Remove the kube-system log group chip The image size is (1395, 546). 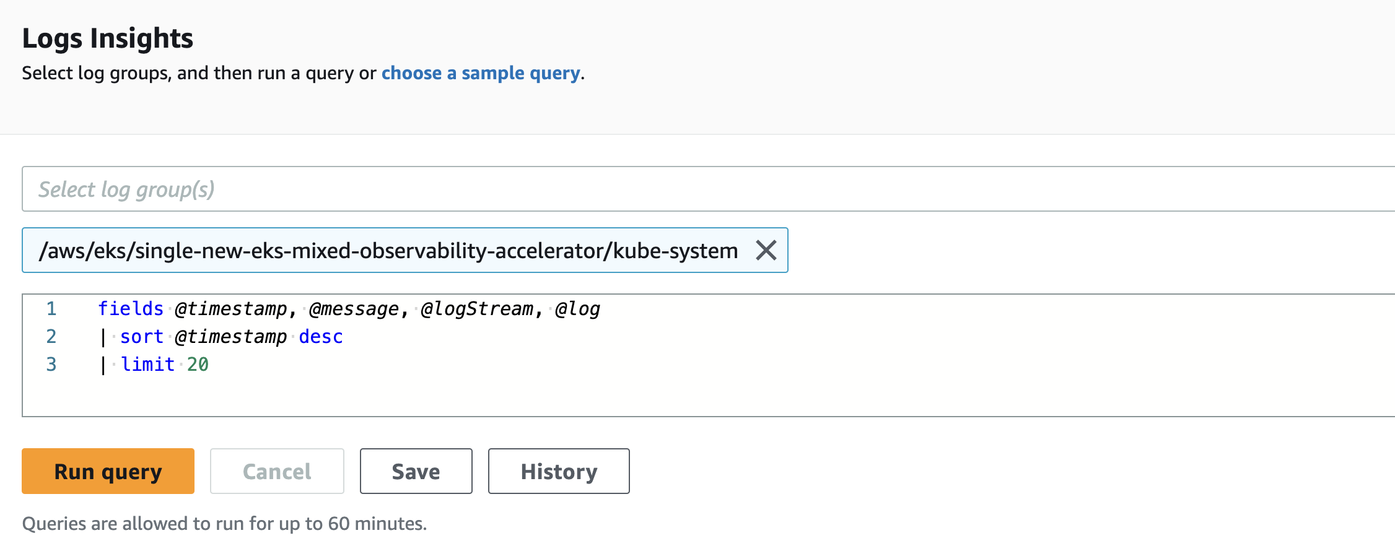(x=766, y=251)
